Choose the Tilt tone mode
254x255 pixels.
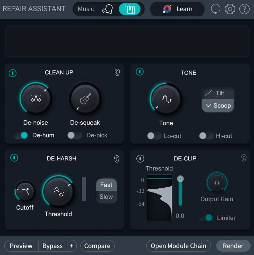click(218, 93)
